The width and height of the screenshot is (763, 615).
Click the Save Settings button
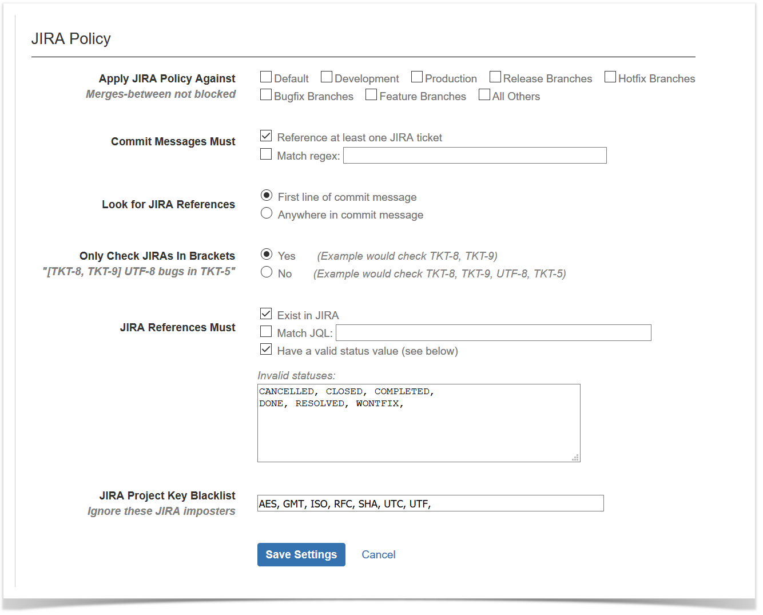tap(301, 555)
